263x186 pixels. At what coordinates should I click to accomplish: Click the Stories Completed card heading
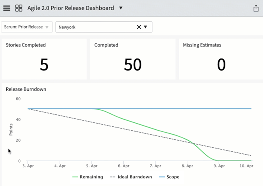[x=26, y=45]
